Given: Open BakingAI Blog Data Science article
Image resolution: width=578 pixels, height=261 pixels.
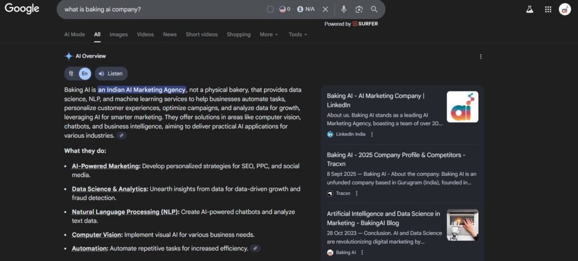Looking at the screenshot, I should tap(383, 218).
